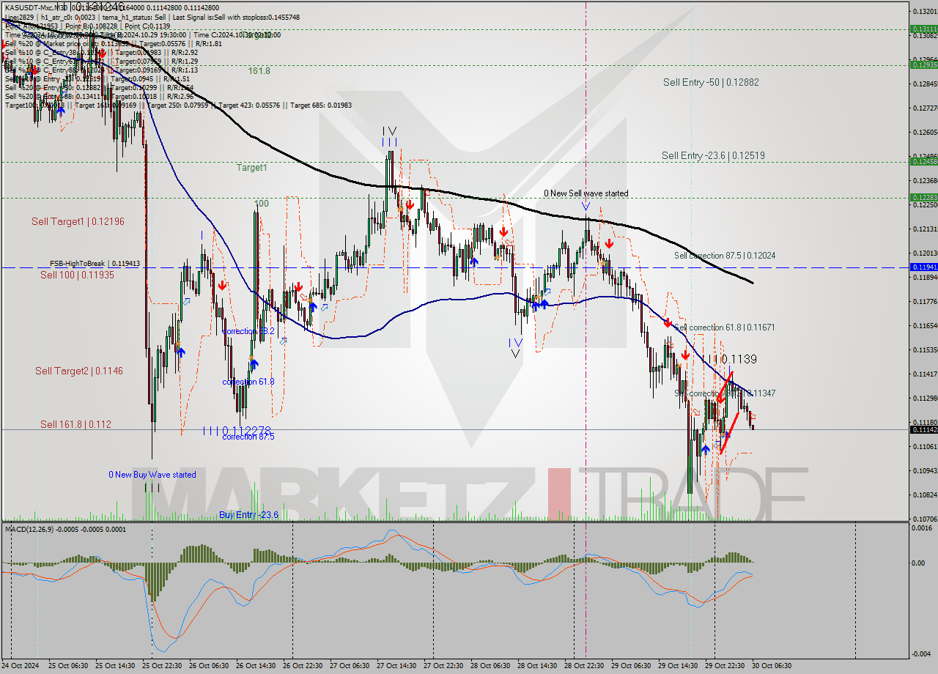Click the 0.11776 price axis value

(x=924, y=301)
